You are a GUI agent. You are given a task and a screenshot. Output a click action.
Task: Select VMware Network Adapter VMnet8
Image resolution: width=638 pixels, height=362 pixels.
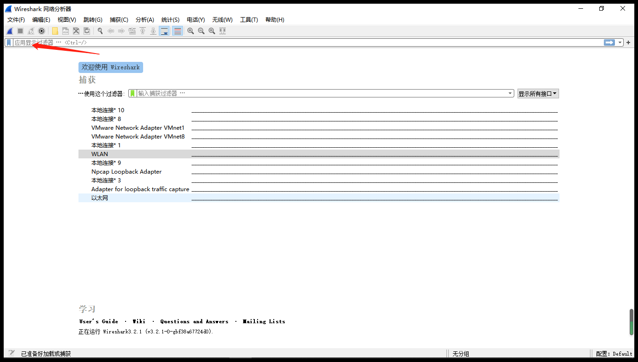[x=319, y=137]
